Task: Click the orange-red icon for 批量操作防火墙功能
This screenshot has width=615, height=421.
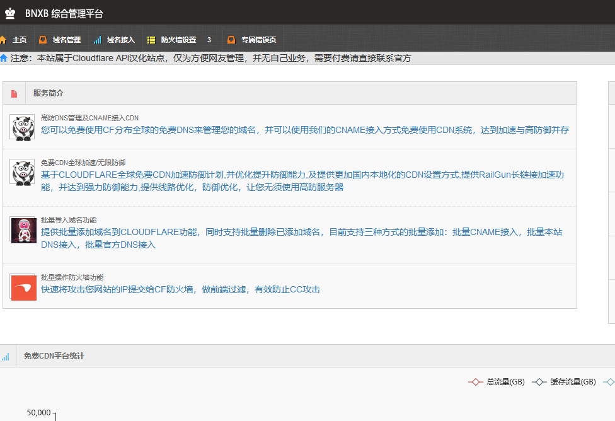Action: pos(23,287)
